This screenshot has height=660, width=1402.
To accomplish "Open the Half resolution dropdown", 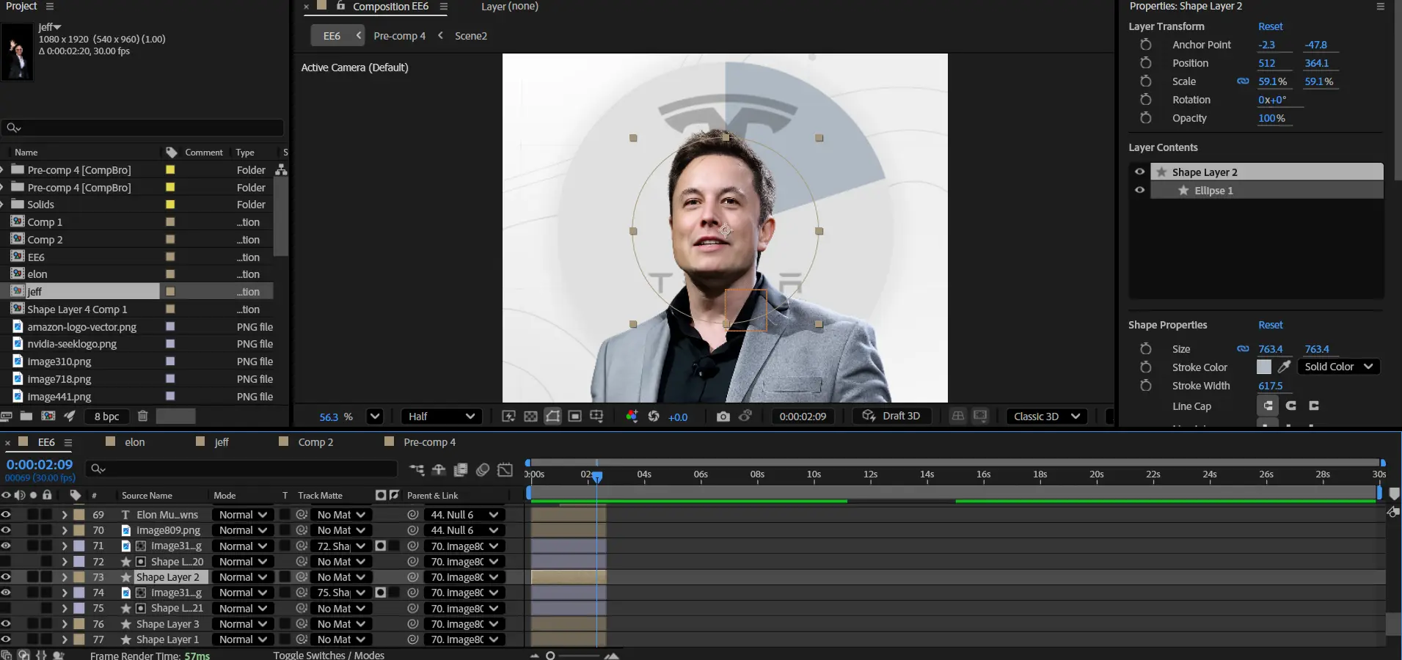I will tap(441, 417).
